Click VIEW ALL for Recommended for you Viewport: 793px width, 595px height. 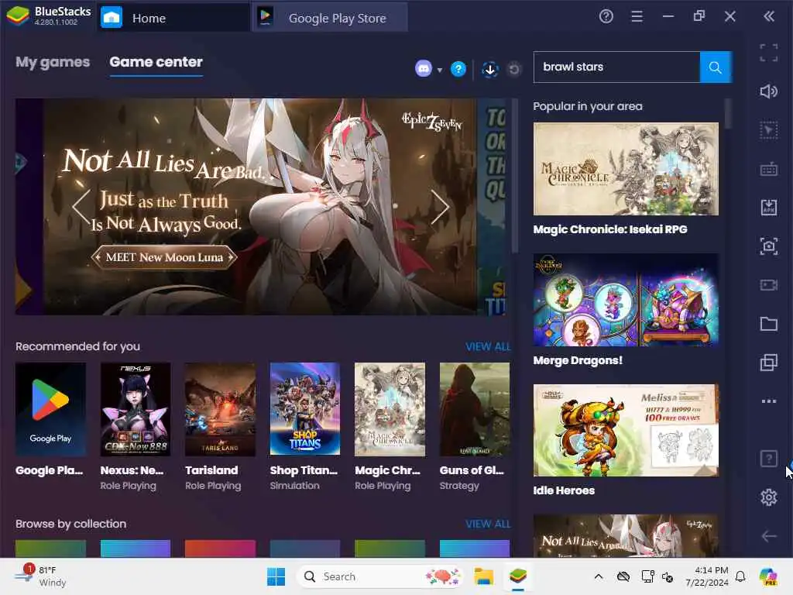(x=488, y=346)
